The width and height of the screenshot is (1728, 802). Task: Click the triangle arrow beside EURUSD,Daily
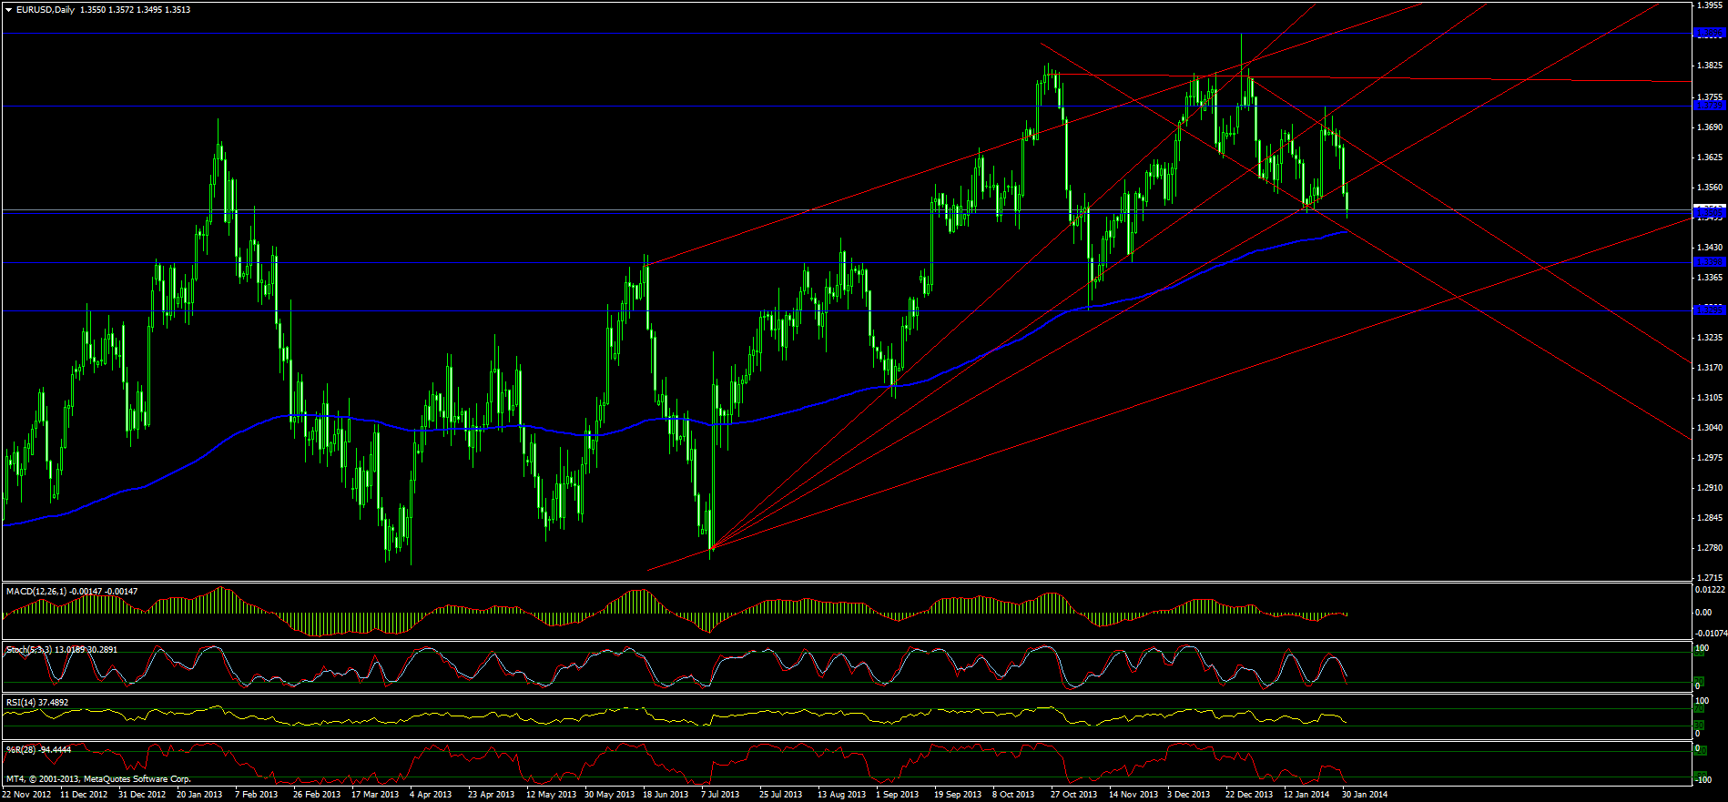pos(8,10)
